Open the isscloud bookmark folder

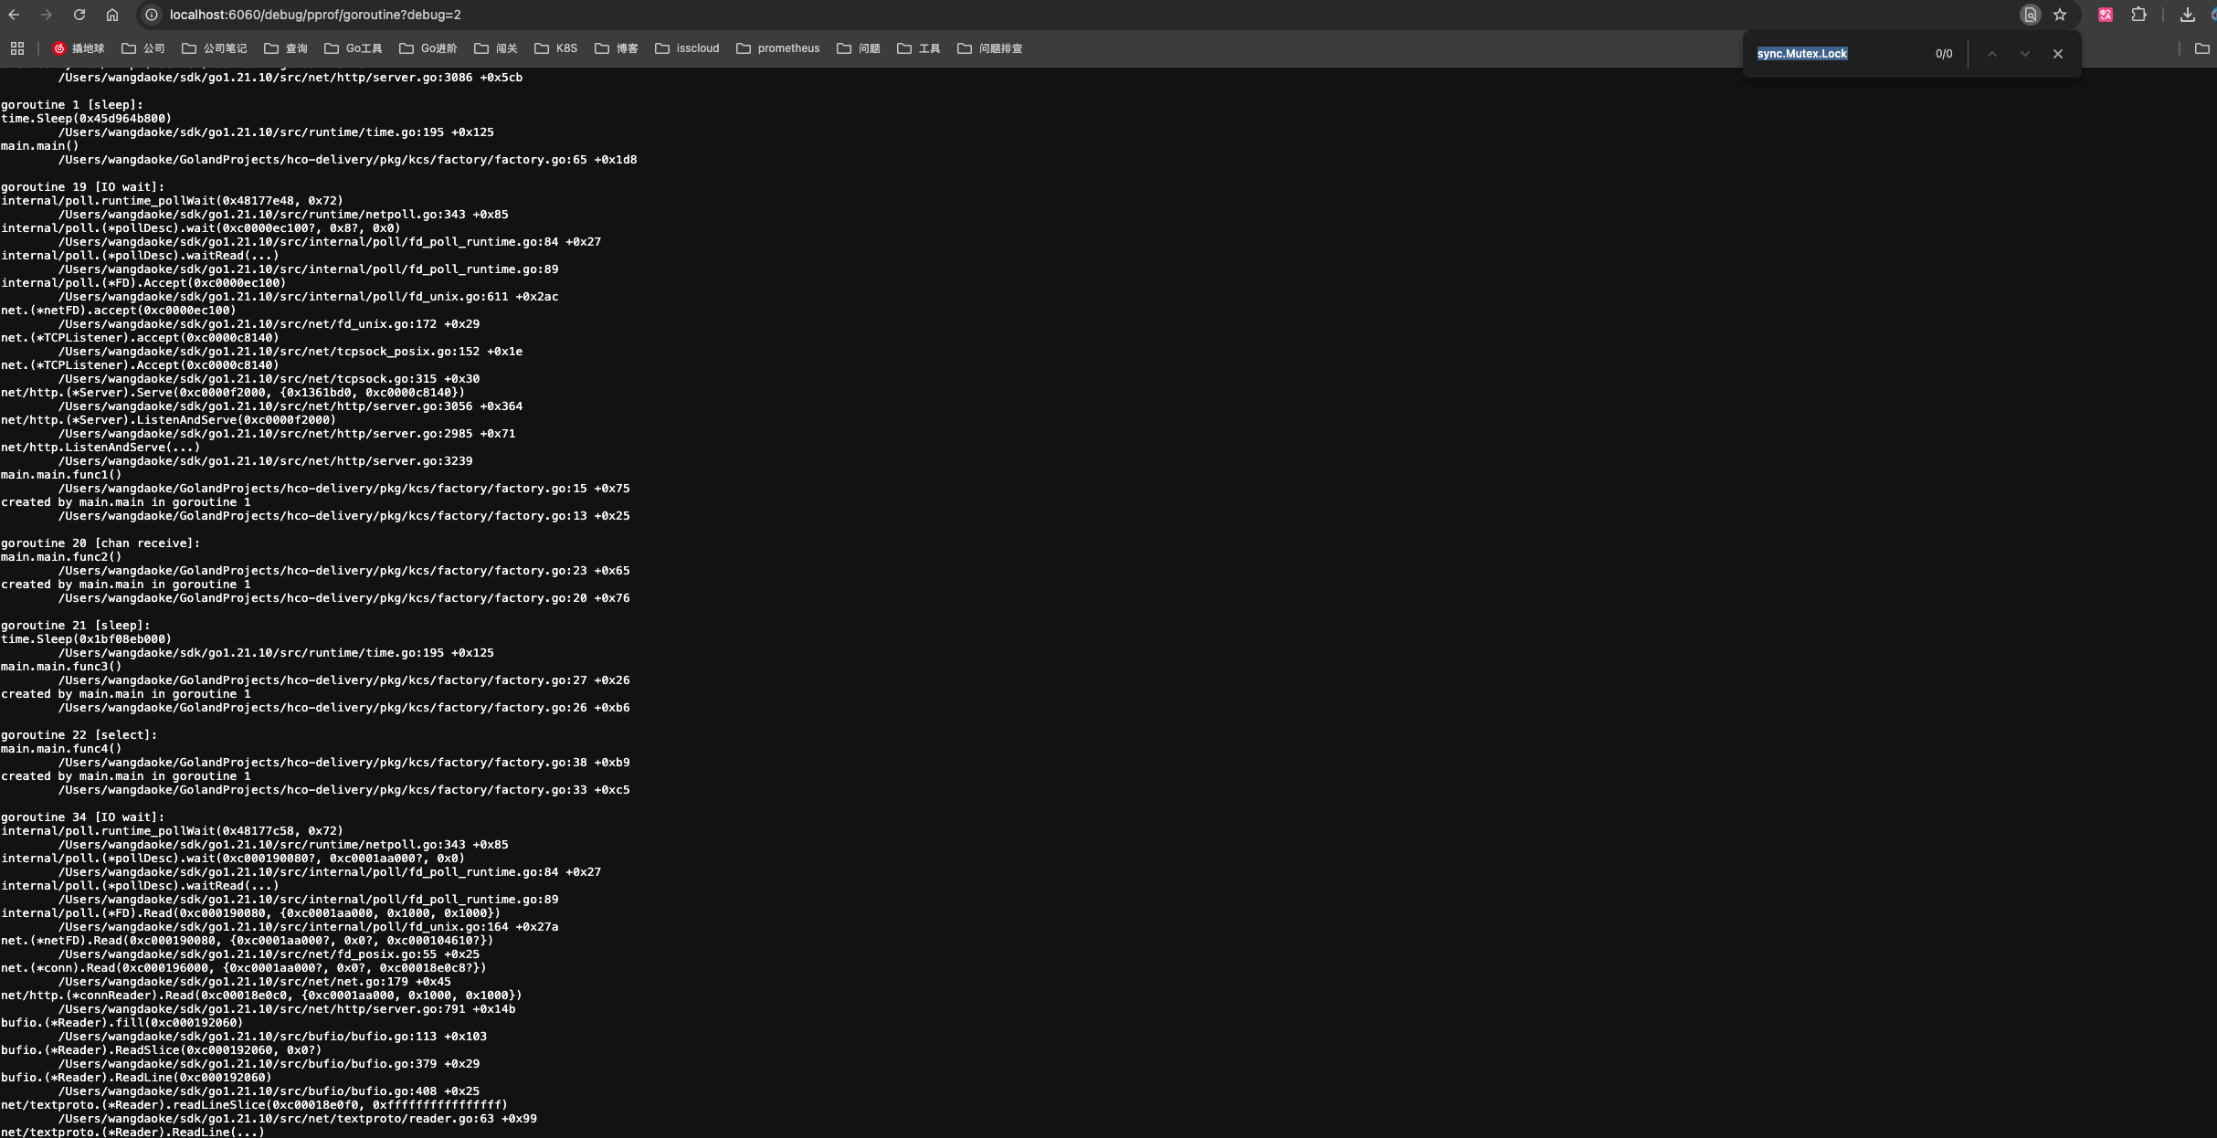coord(687,48)
